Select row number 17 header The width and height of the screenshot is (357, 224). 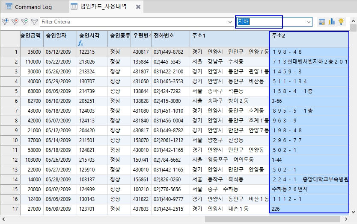click(10, 209)
